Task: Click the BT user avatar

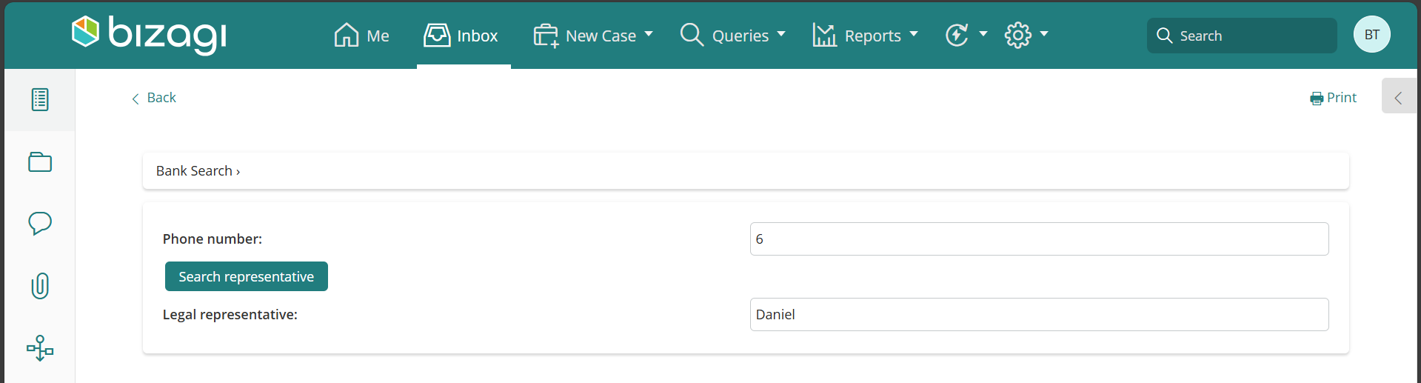Action: point(1371,35)
